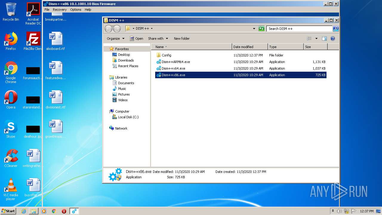This screenshot has height=215, width=382.
Task: Click the New folder button
Action: 182,39
